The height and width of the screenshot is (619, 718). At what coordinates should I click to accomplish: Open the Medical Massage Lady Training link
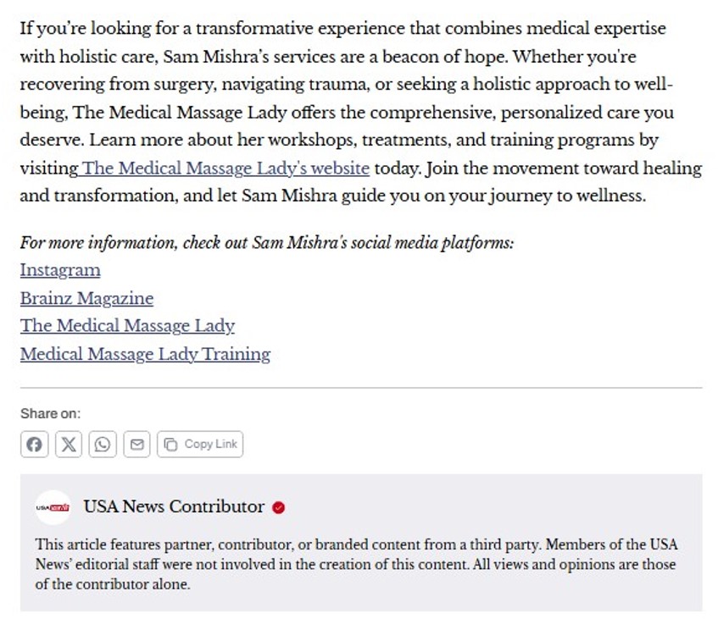coord(145,354)
